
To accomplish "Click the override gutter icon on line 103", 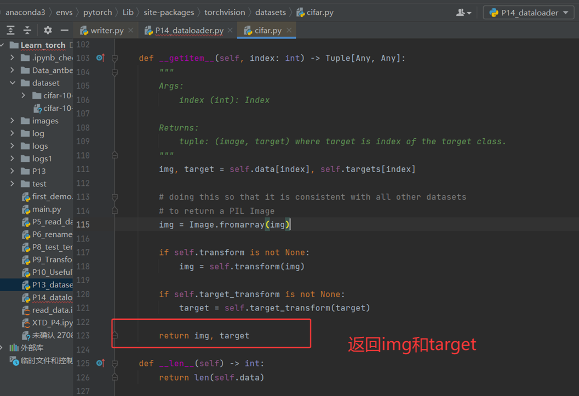I will point(100,58).
